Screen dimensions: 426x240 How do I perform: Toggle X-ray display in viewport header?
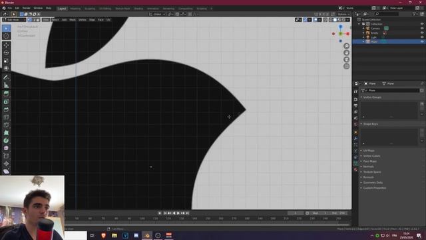(325, 20)
